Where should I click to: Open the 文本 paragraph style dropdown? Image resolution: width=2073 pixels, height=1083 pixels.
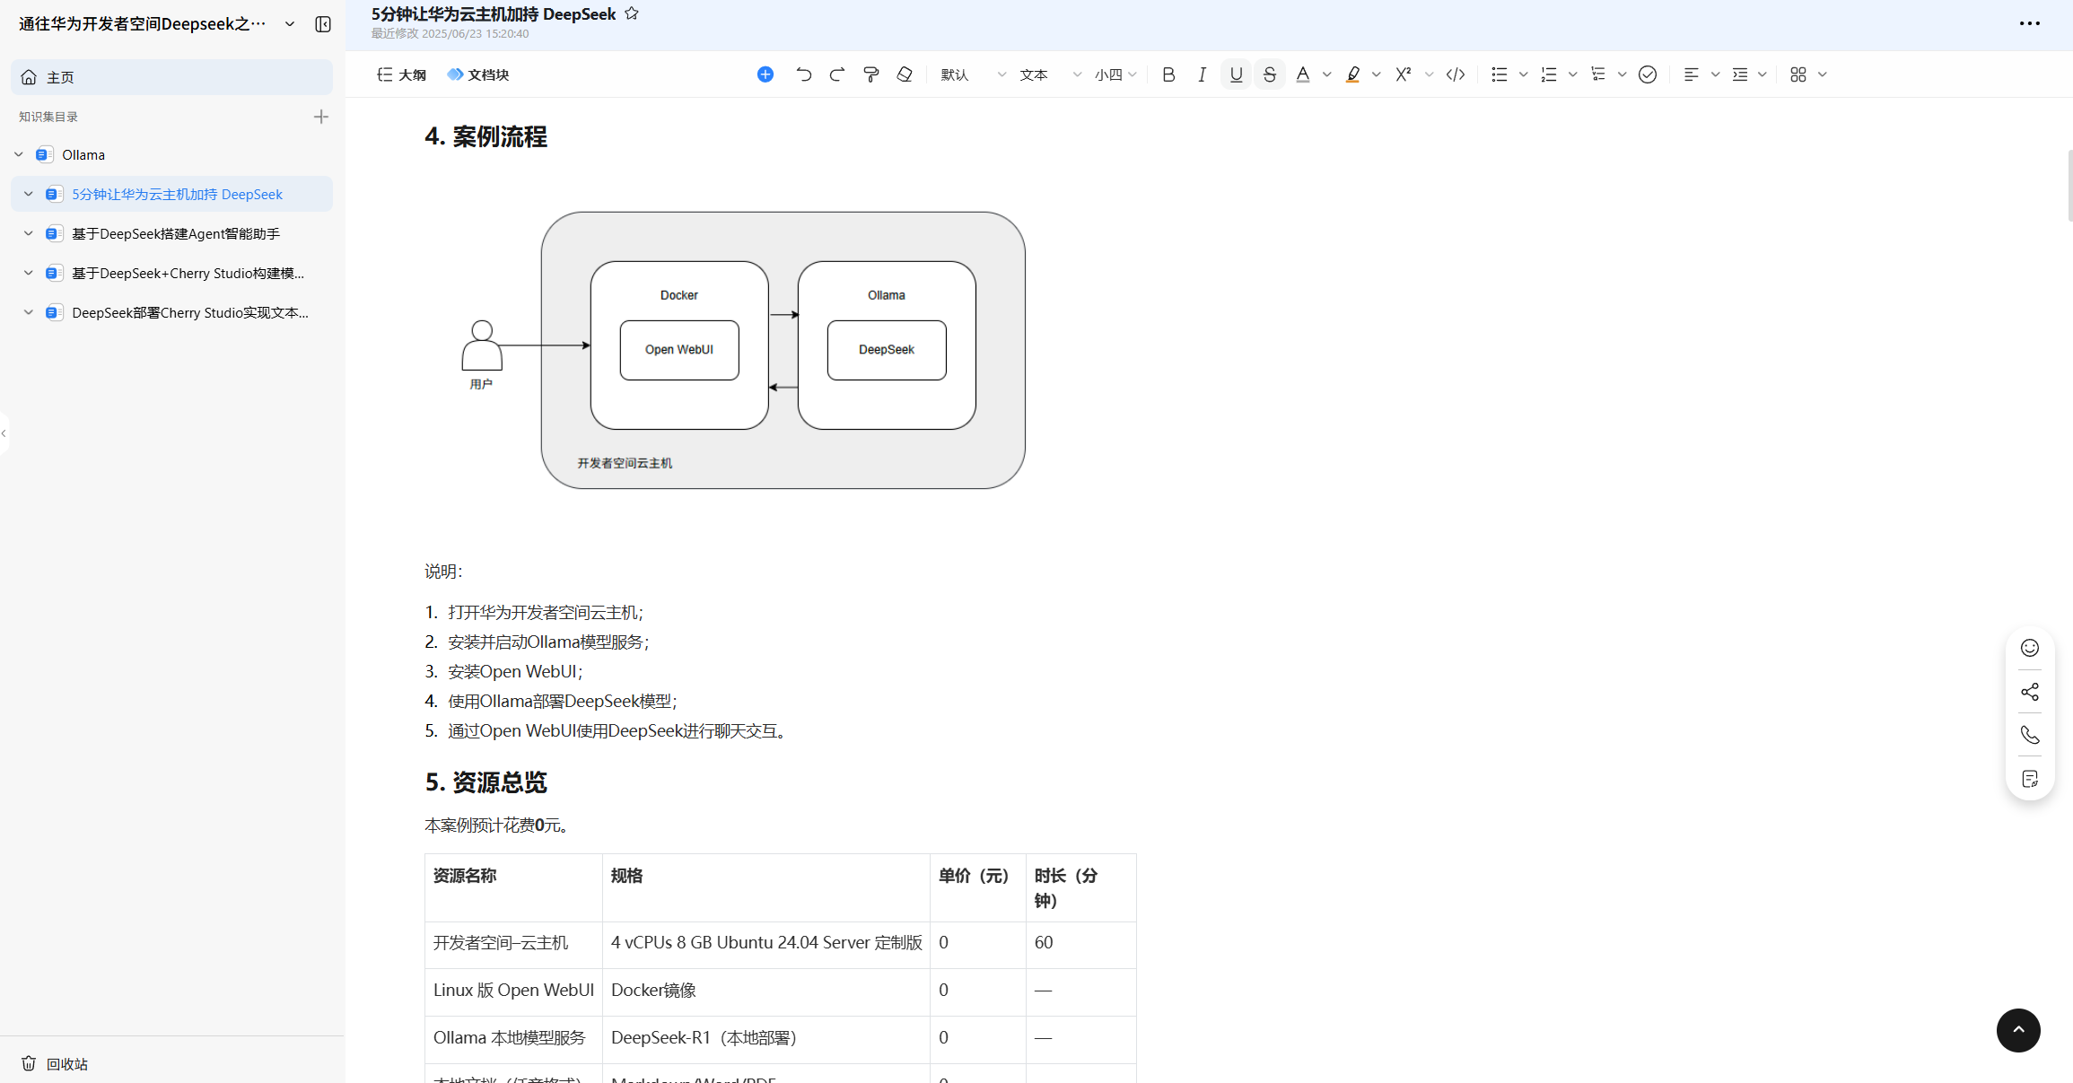point(1050,74)
